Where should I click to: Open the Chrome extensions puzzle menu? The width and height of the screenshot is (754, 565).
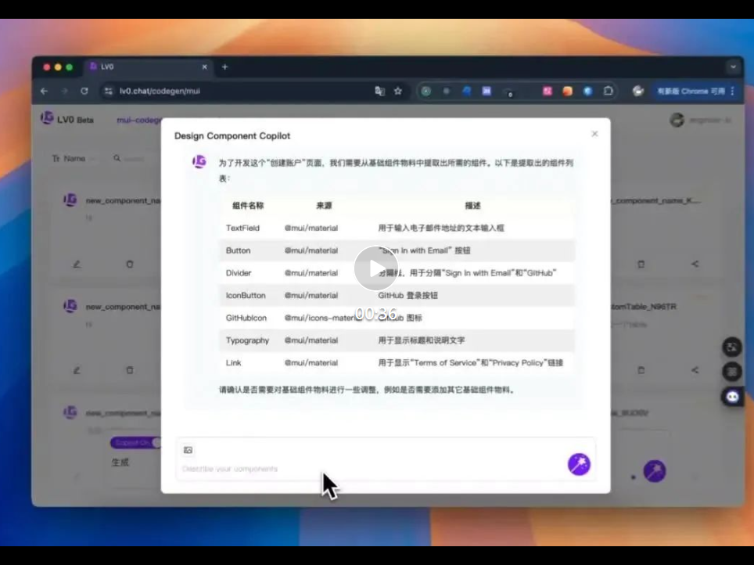click(609, 91)
